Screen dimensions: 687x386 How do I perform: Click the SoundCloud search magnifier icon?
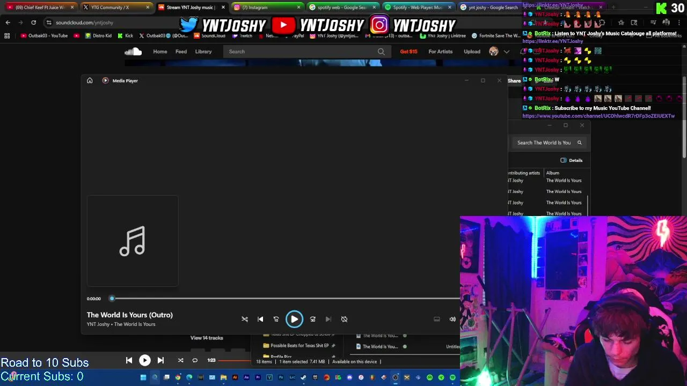click(x=381, y=51)
